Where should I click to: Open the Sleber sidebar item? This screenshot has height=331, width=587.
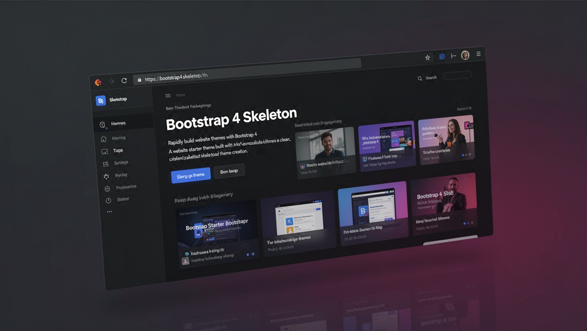(x=123, y=199)
